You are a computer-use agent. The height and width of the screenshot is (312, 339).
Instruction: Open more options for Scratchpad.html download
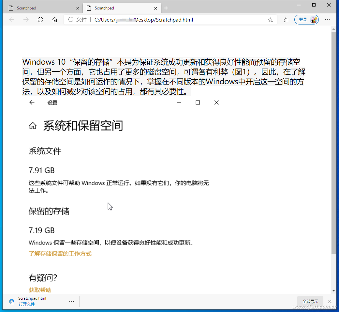pos(72,301)
